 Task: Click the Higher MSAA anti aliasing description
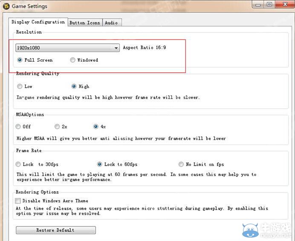[x=121, y=139]
